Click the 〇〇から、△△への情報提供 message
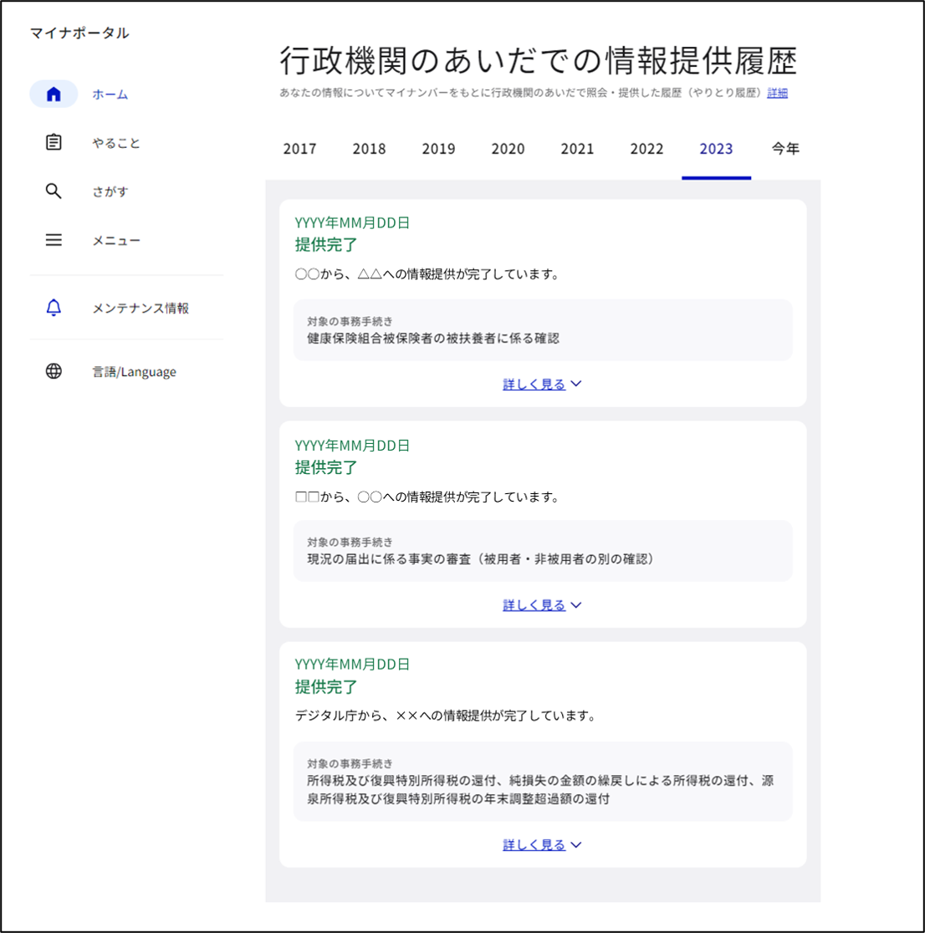The width and height of the screenshot is (925, 933). [x=427, y=274]
